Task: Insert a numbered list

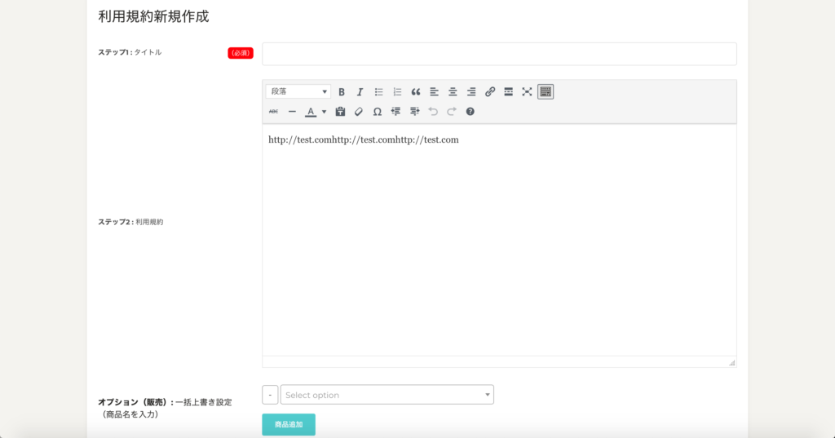Action: click(397, 92)
